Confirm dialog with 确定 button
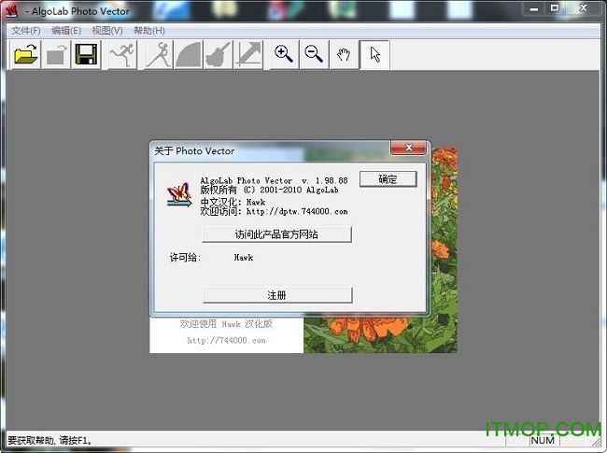 coord(388,179)
